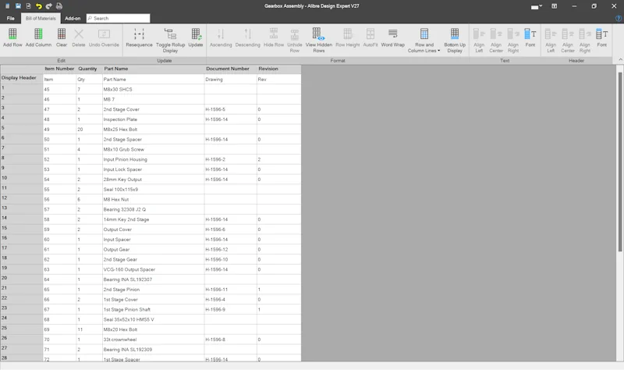624x370 pixels.
Task: Click the vertical scrollbar thumb
Action: click(619, 162)
